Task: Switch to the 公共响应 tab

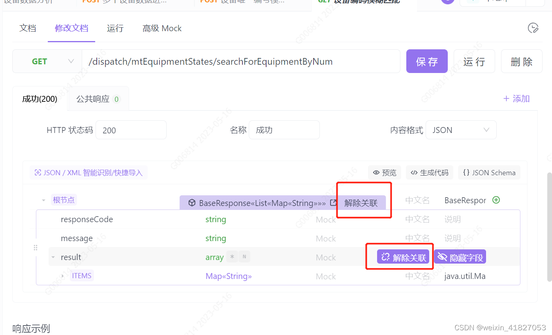Action: click(x=98, y=99)
